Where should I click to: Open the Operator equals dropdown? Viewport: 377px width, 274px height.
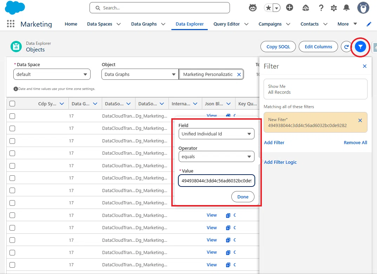tap(216, 156)
